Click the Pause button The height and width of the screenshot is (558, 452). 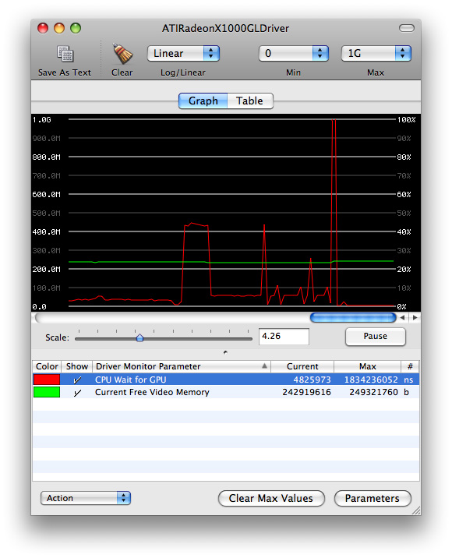[x=375, y=337]
